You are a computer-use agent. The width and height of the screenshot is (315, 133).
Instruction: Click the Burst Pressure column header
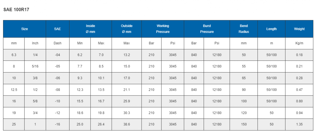pos(207,29)
